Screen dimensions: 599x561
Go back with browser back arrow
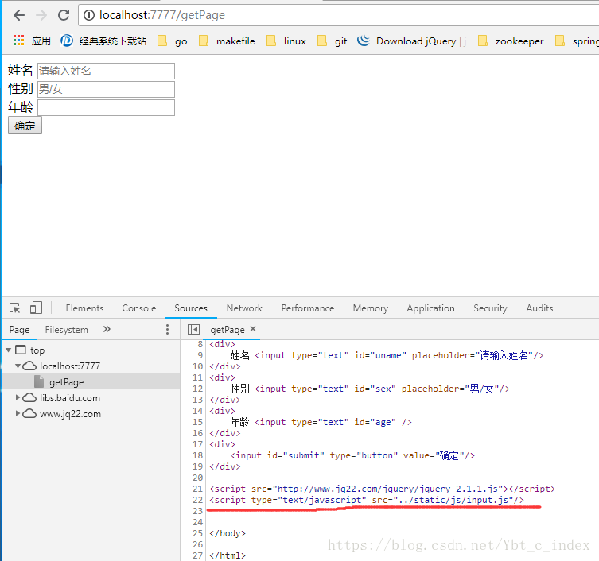(19, 15)
